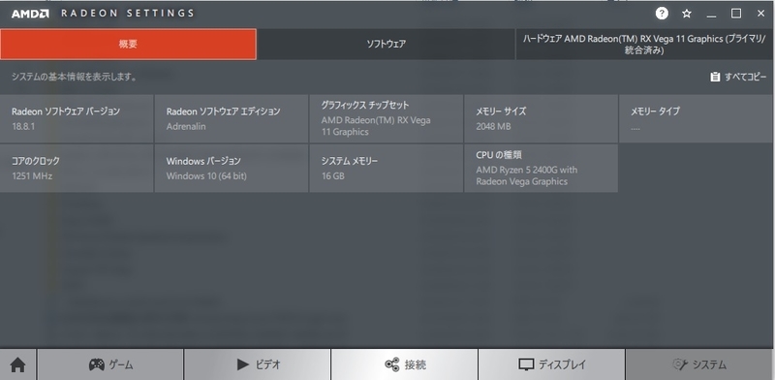Open the システム section label
This screenshot has height=380, width=775.
(x=710, y=364)
